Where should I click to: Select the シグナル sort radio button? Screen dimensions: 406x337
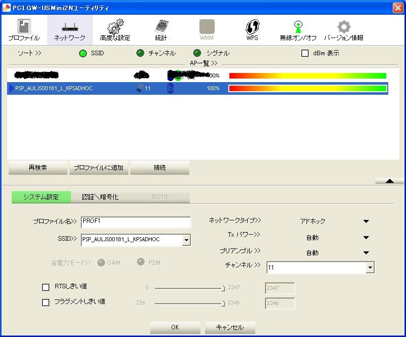point(196,52)
